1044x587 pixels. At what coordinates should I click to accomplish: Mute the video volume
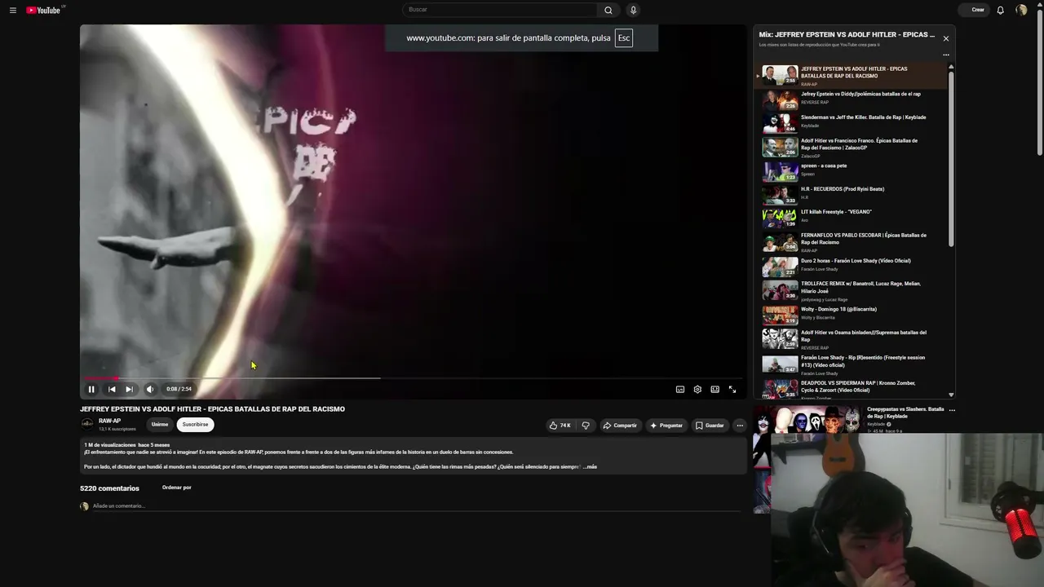[150, 389]
